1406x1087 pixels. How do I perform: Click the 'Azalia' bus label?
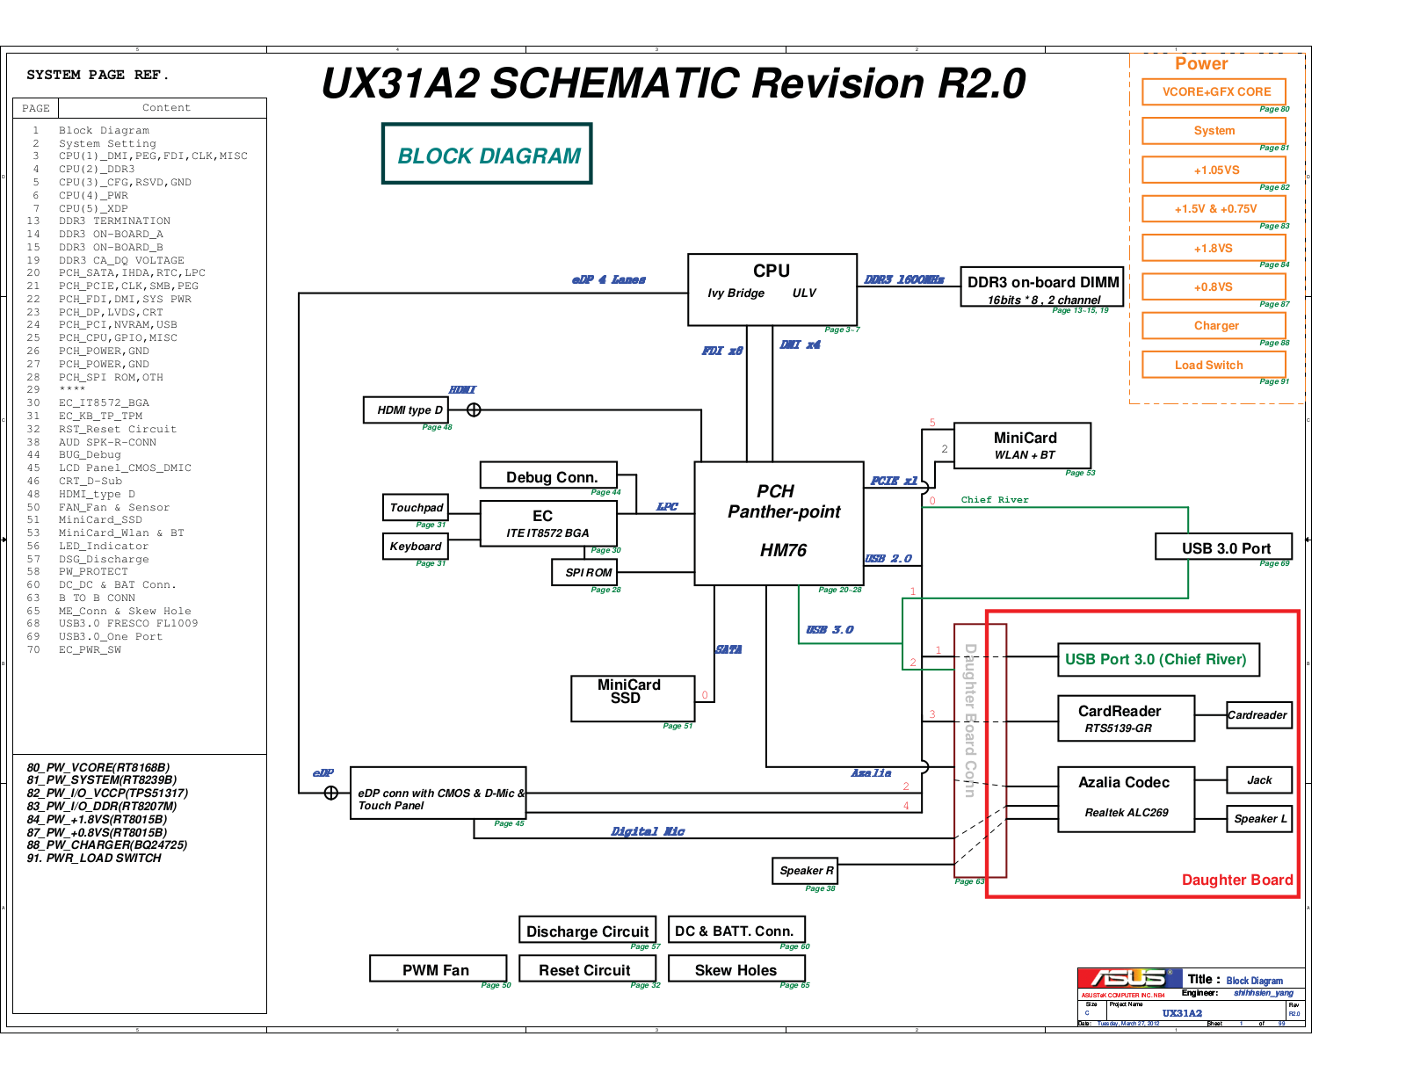tap(871, 773)
